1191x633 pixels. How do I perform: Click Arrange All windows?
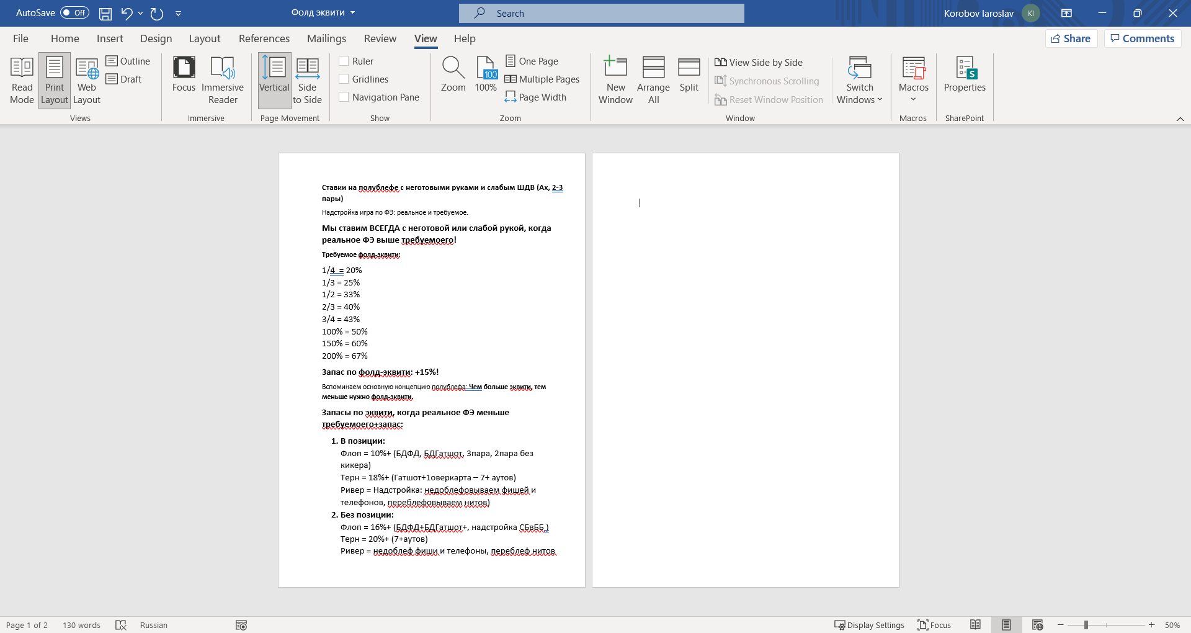(x=653, y=81)
